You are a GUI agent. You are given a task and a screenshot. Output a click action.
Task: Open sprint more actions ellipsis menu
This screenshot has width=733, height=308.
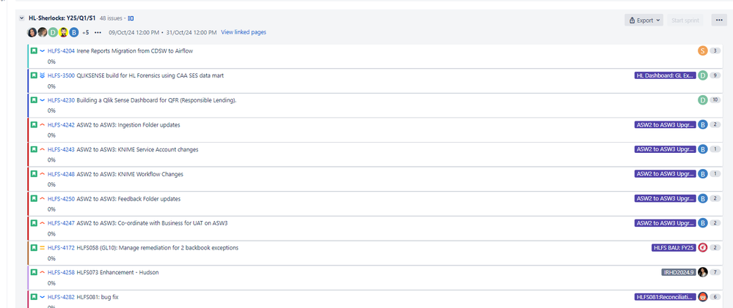click(x=719, y=20)
